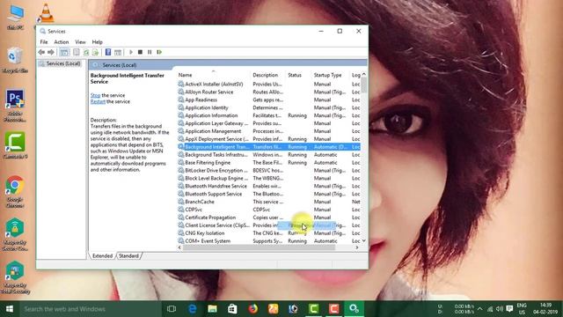This screenshot has width=563, height=317.
Task: Open the volume icon in system tray
Action: [x=500, y=309]
